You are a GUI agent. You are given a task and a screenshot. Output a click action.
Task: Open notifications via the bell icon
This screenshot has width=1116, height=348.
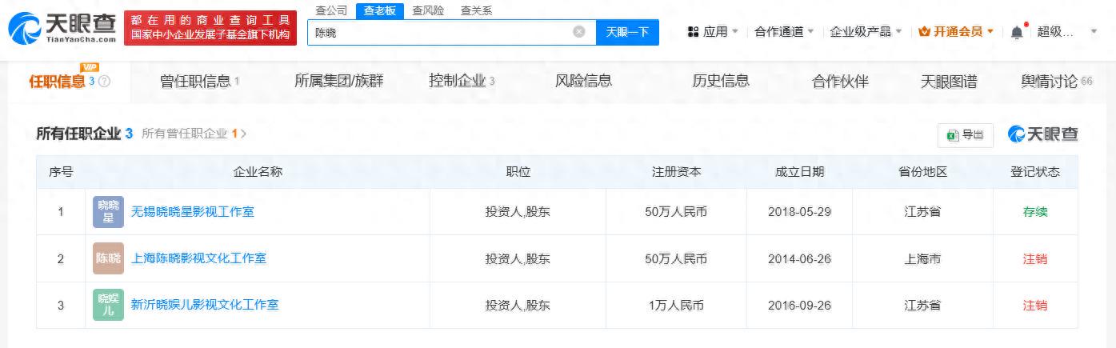[1017, 32]
